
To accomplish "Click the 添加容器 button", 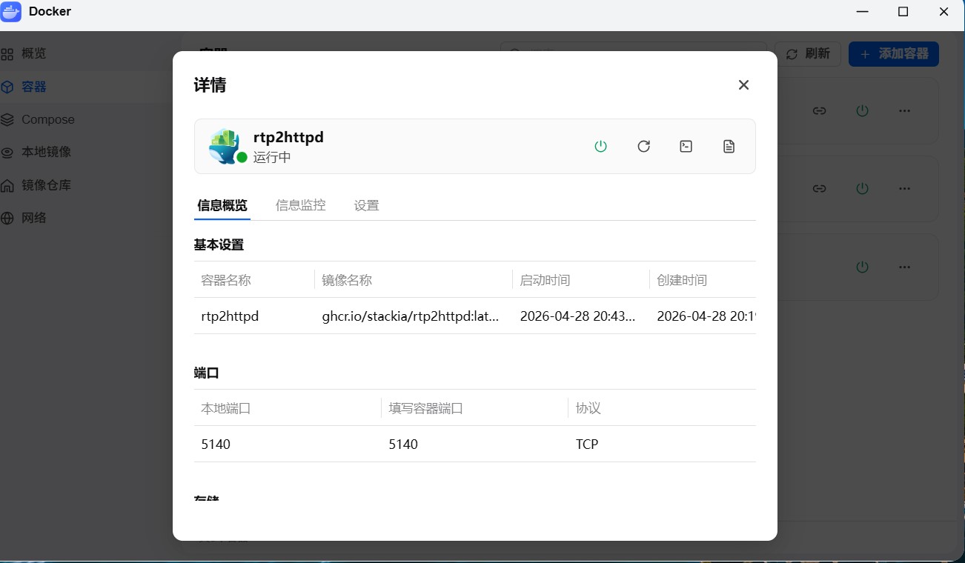I will click(894, 54).
